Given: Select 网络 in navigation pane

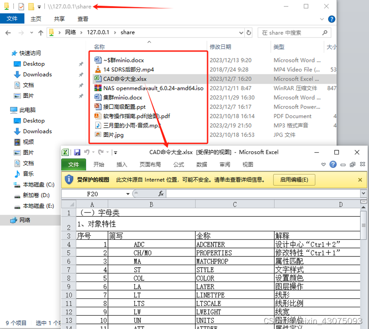Looking at the screenshot, I should 25,220.
